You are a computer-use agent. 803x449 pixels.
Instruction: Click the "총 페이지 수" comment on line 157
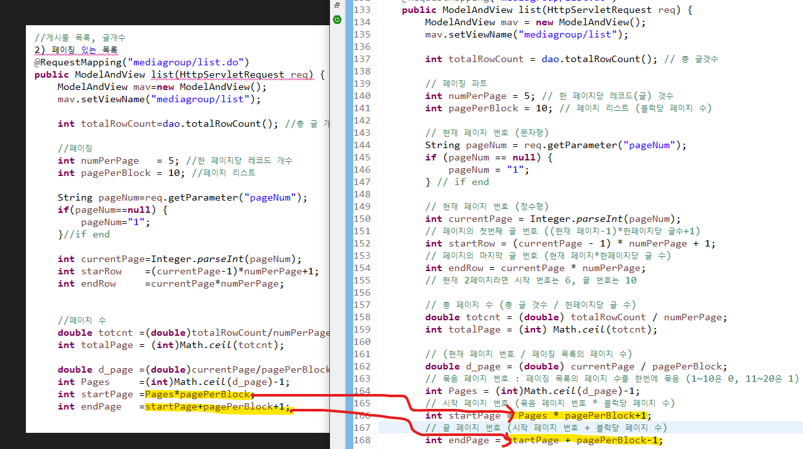(531, 305)
